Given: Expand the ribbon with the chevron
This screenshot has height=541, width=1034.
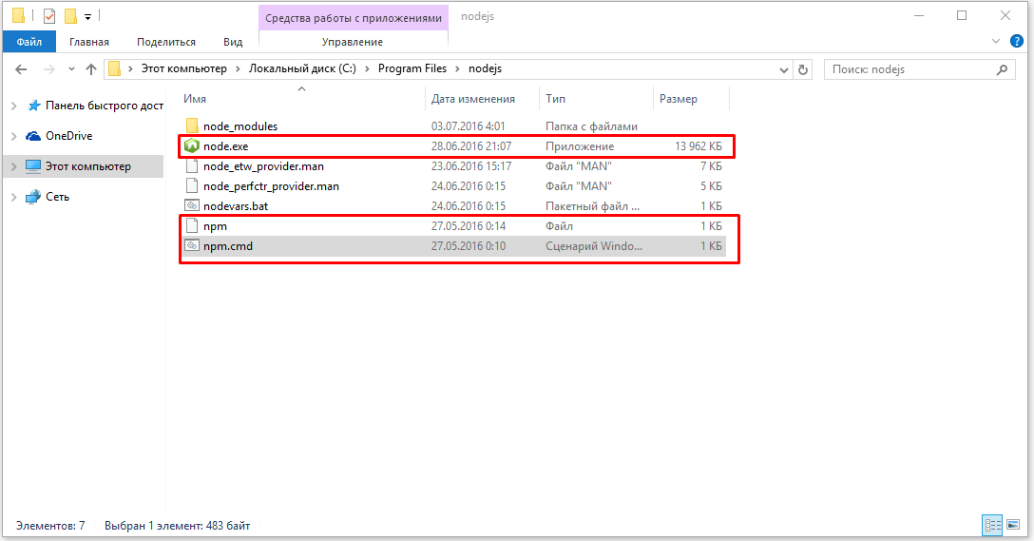Looking at the screenshot, I should (x=996, y=42).
